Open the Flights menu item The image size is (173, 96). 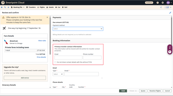coord(41,7)
